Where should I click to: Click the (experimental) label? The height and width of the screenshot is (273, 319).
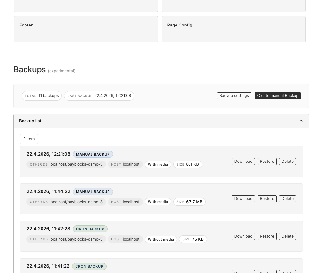pyautogui.click(x=62, y=71)
